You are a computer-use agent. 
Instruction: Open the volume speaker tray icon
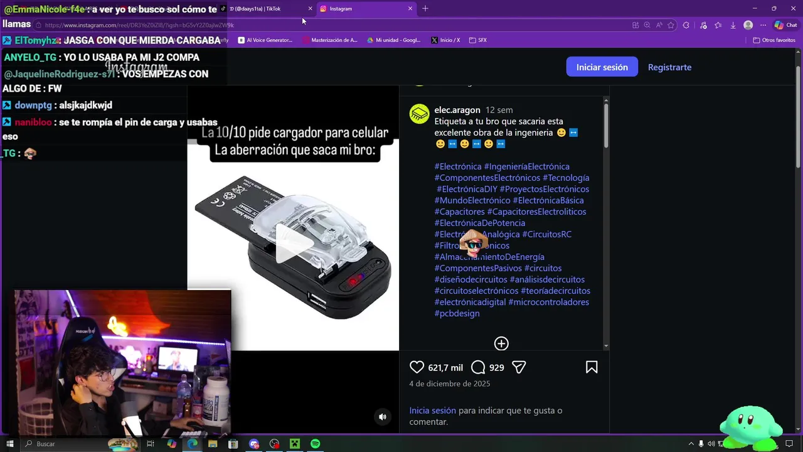[712, 444]
